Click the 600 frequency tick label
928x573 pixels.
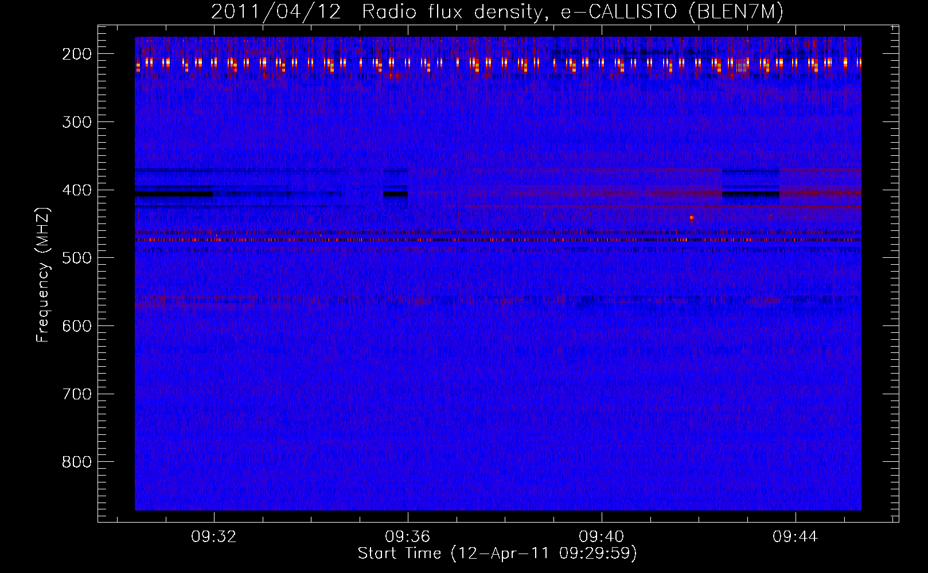tap(77, 326)
